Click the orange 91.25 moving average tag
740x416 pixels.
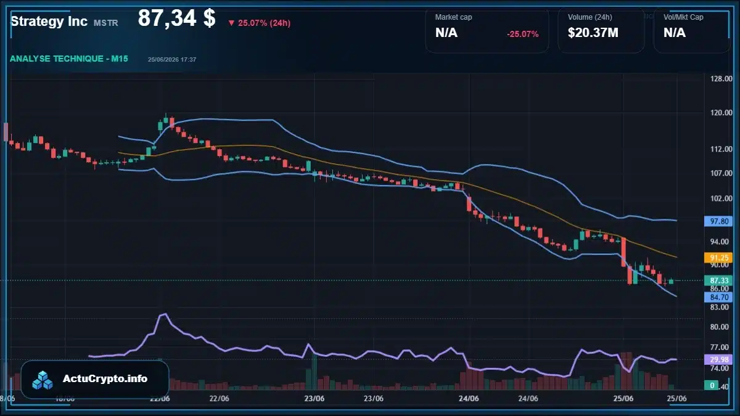[720, 258]
